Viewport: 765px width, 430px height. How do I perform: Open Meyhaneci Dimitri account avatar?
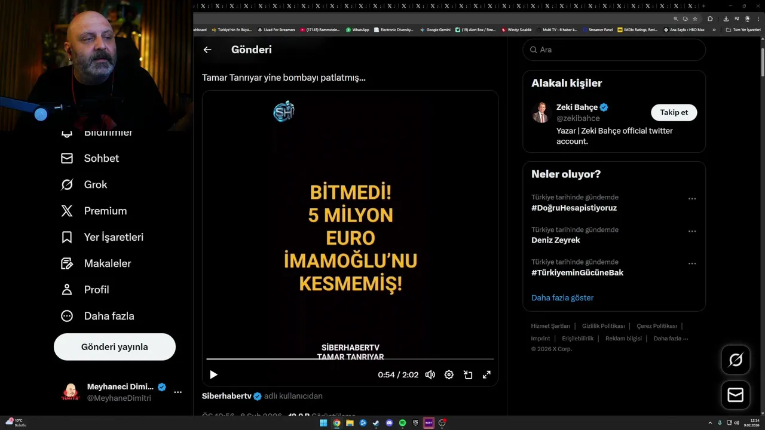71,392
